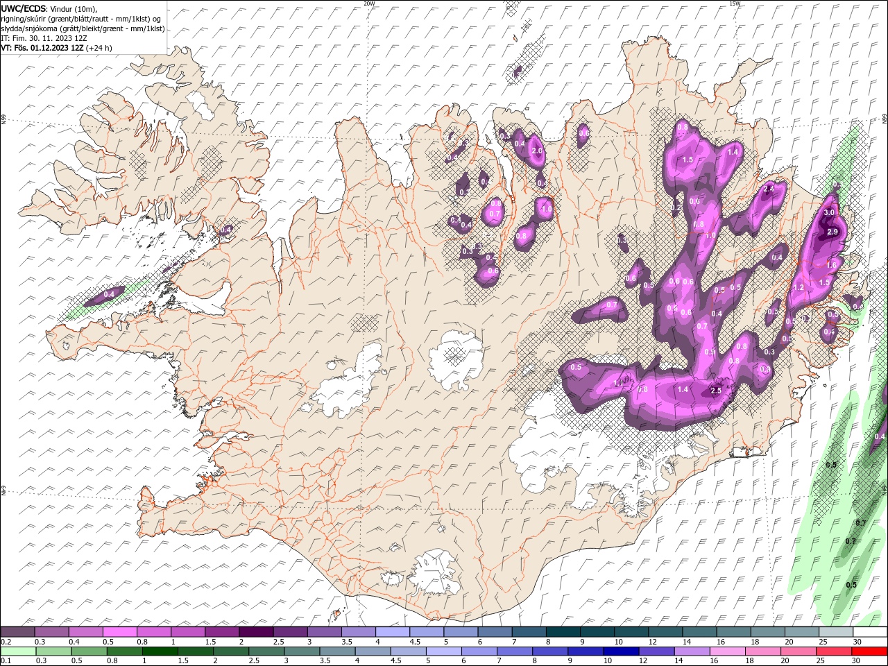Image resolution: width=888 pixels, height=666 pixels.
Task: Click the bright red 30 swatch in rain scale
Action: click(x=869, y=651)
